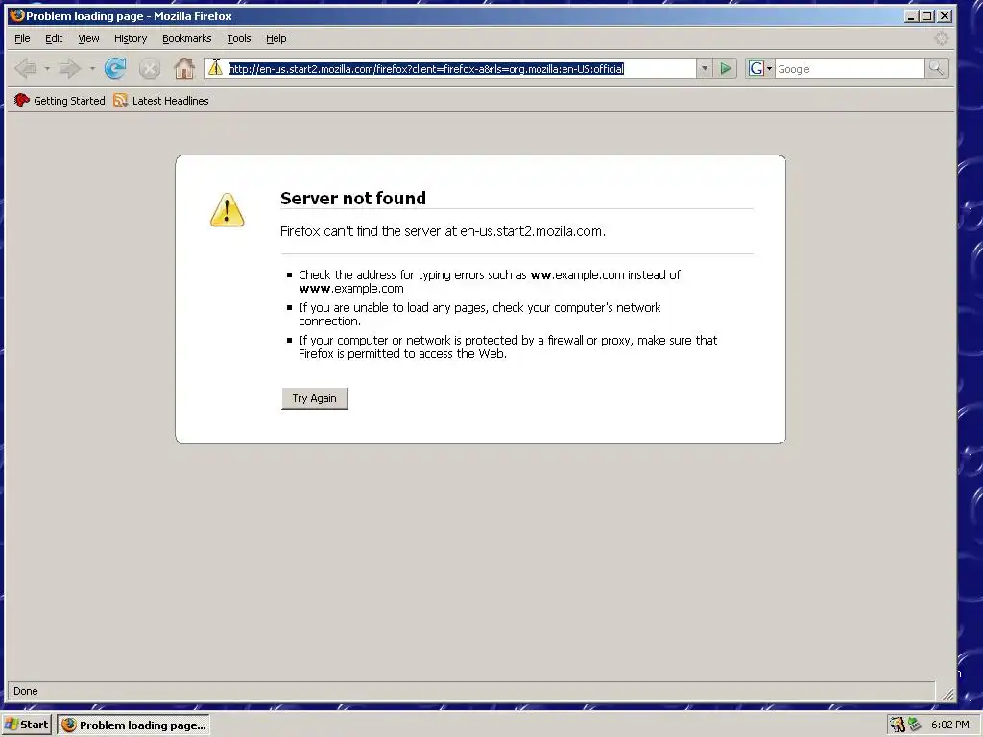The width and height of the screenshot is (983, 737).
Task: Go forward with the Forward arrow button
Action: 69,68
